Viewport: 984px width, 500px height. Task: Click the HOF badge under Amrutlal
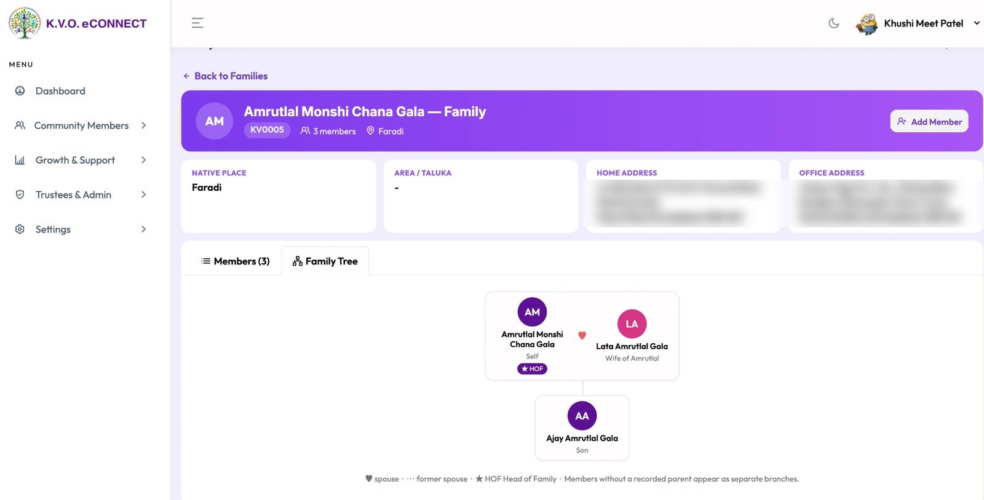coord(532,369)
